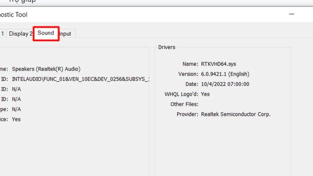
Task: Select device name Speakers (Realtek(R) Audio)
Action: tap(46, 69)
